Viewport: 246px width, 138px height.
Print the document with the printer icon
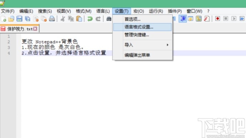[x=52, y=19]
